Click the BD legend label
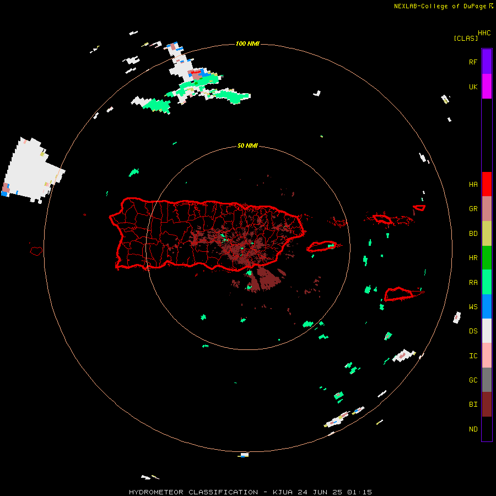The width and height of the screenshot is (496, 496). click(x=473, y=234)
